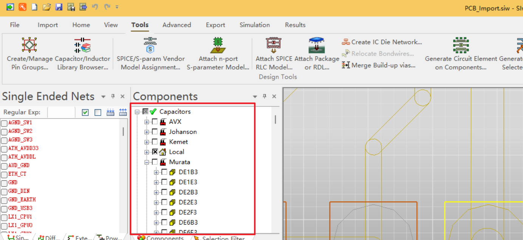Click Merge Build-up vias button
This screenshot has height=240, width=523.
(x=378, y=65)
